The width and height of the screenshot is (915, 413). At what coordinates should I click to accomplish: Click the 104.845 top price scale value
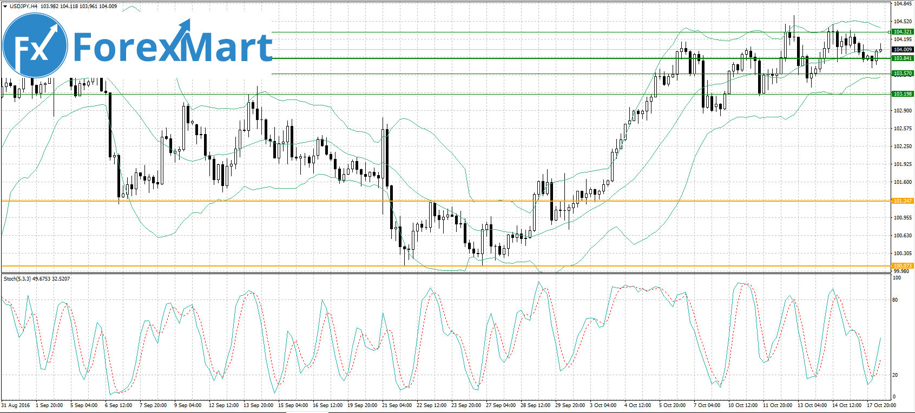click(x=902, y=4)
